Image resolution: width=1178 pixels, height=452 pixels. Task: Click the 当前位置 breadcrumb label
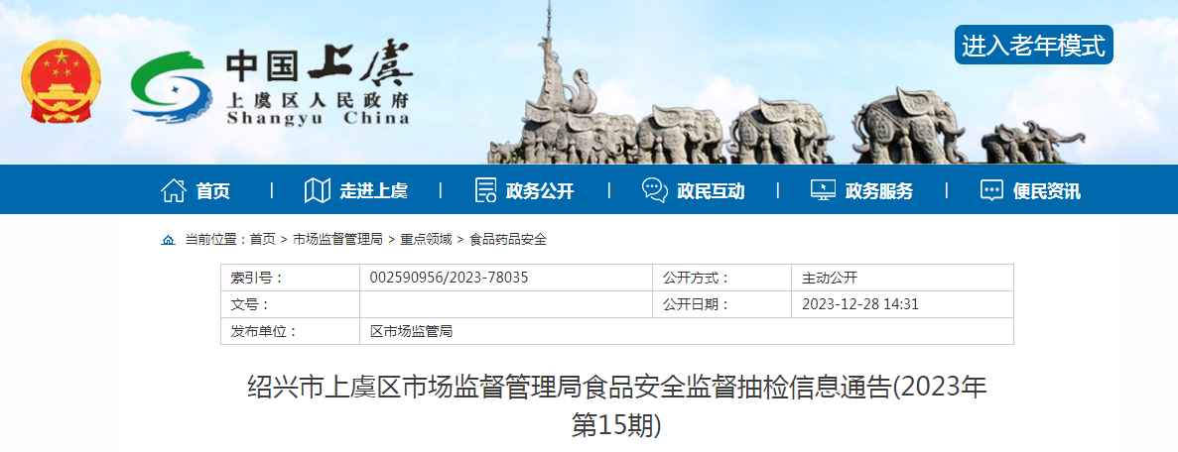(x=214, y=240)
